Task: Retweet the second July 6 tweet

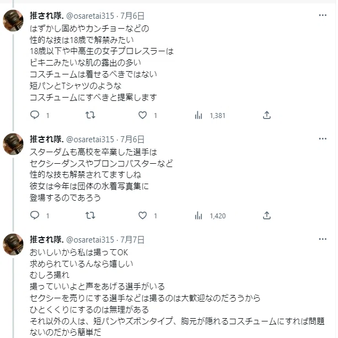Action: pyautogui.click(x=90, y=216)
